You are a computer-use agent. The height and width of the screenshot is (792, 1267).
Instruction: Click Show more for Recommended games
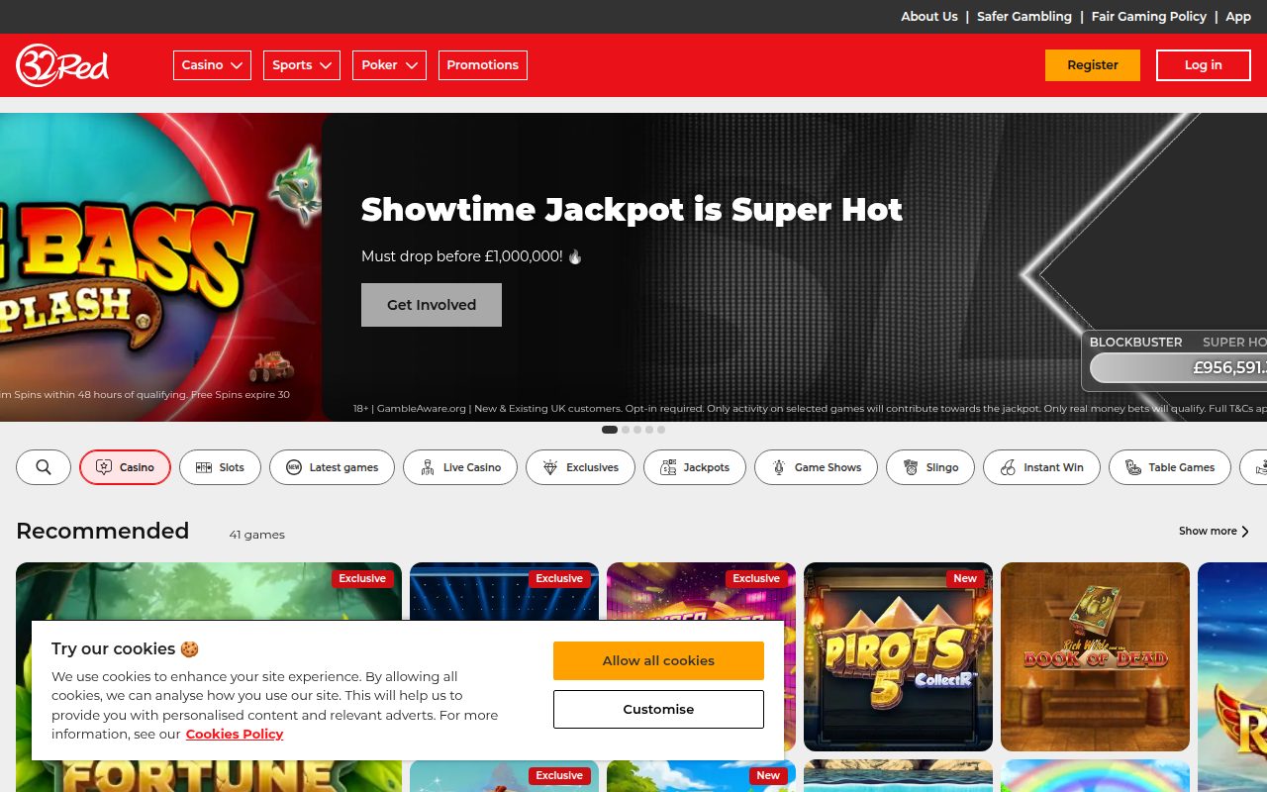click(1215, 532)
